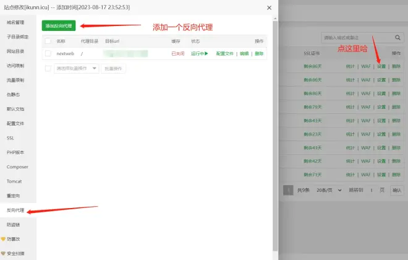Select the PHP版本 tab
Screen dimensions: 408x260
15,152
